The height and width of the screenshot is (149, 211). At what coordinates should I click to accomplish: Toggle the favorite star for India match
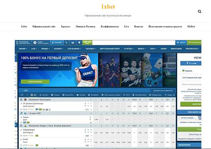[x=21, y=122]
